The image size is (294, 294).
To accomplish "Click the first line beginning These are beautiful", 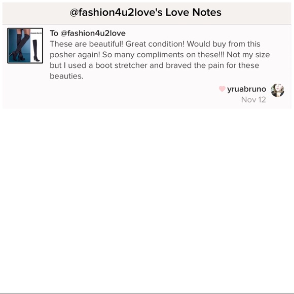I will (155, 44).
